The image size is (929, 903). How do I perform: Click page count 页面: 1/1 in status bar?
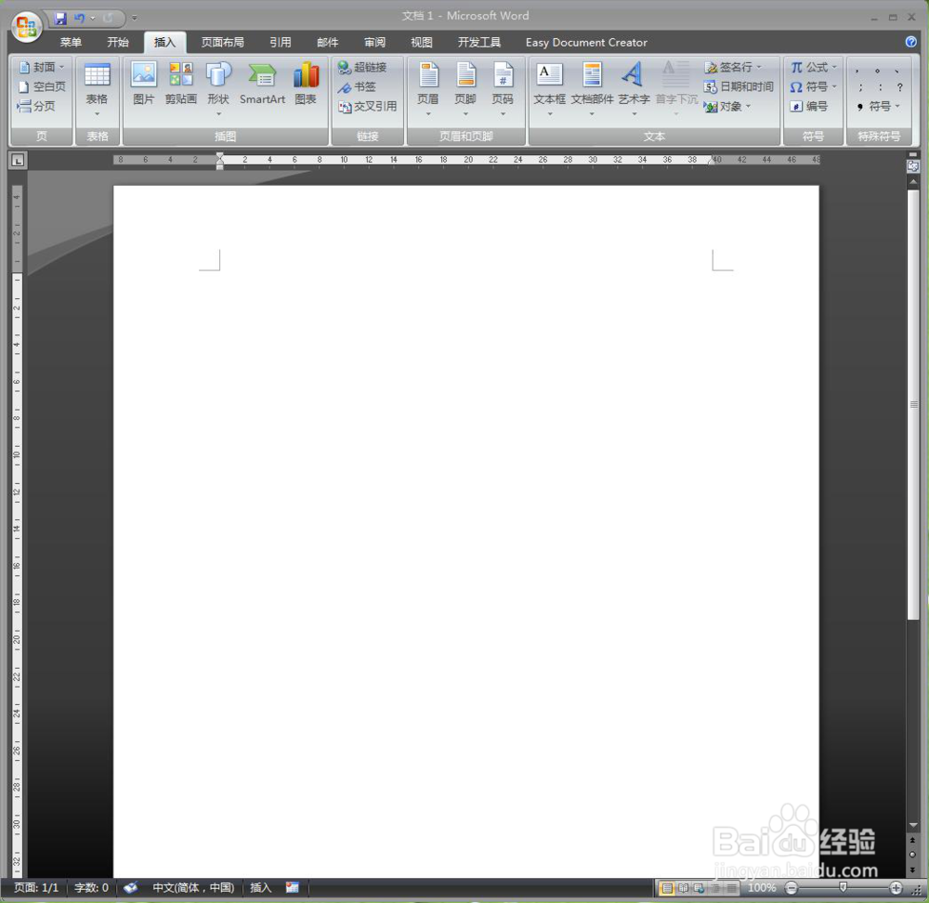36,887
